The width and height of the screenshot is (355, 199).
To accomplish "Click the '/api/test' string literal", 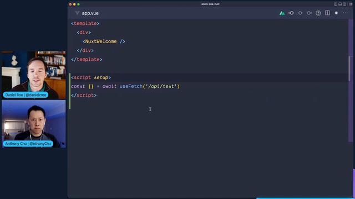I will [x=161, y=86].
